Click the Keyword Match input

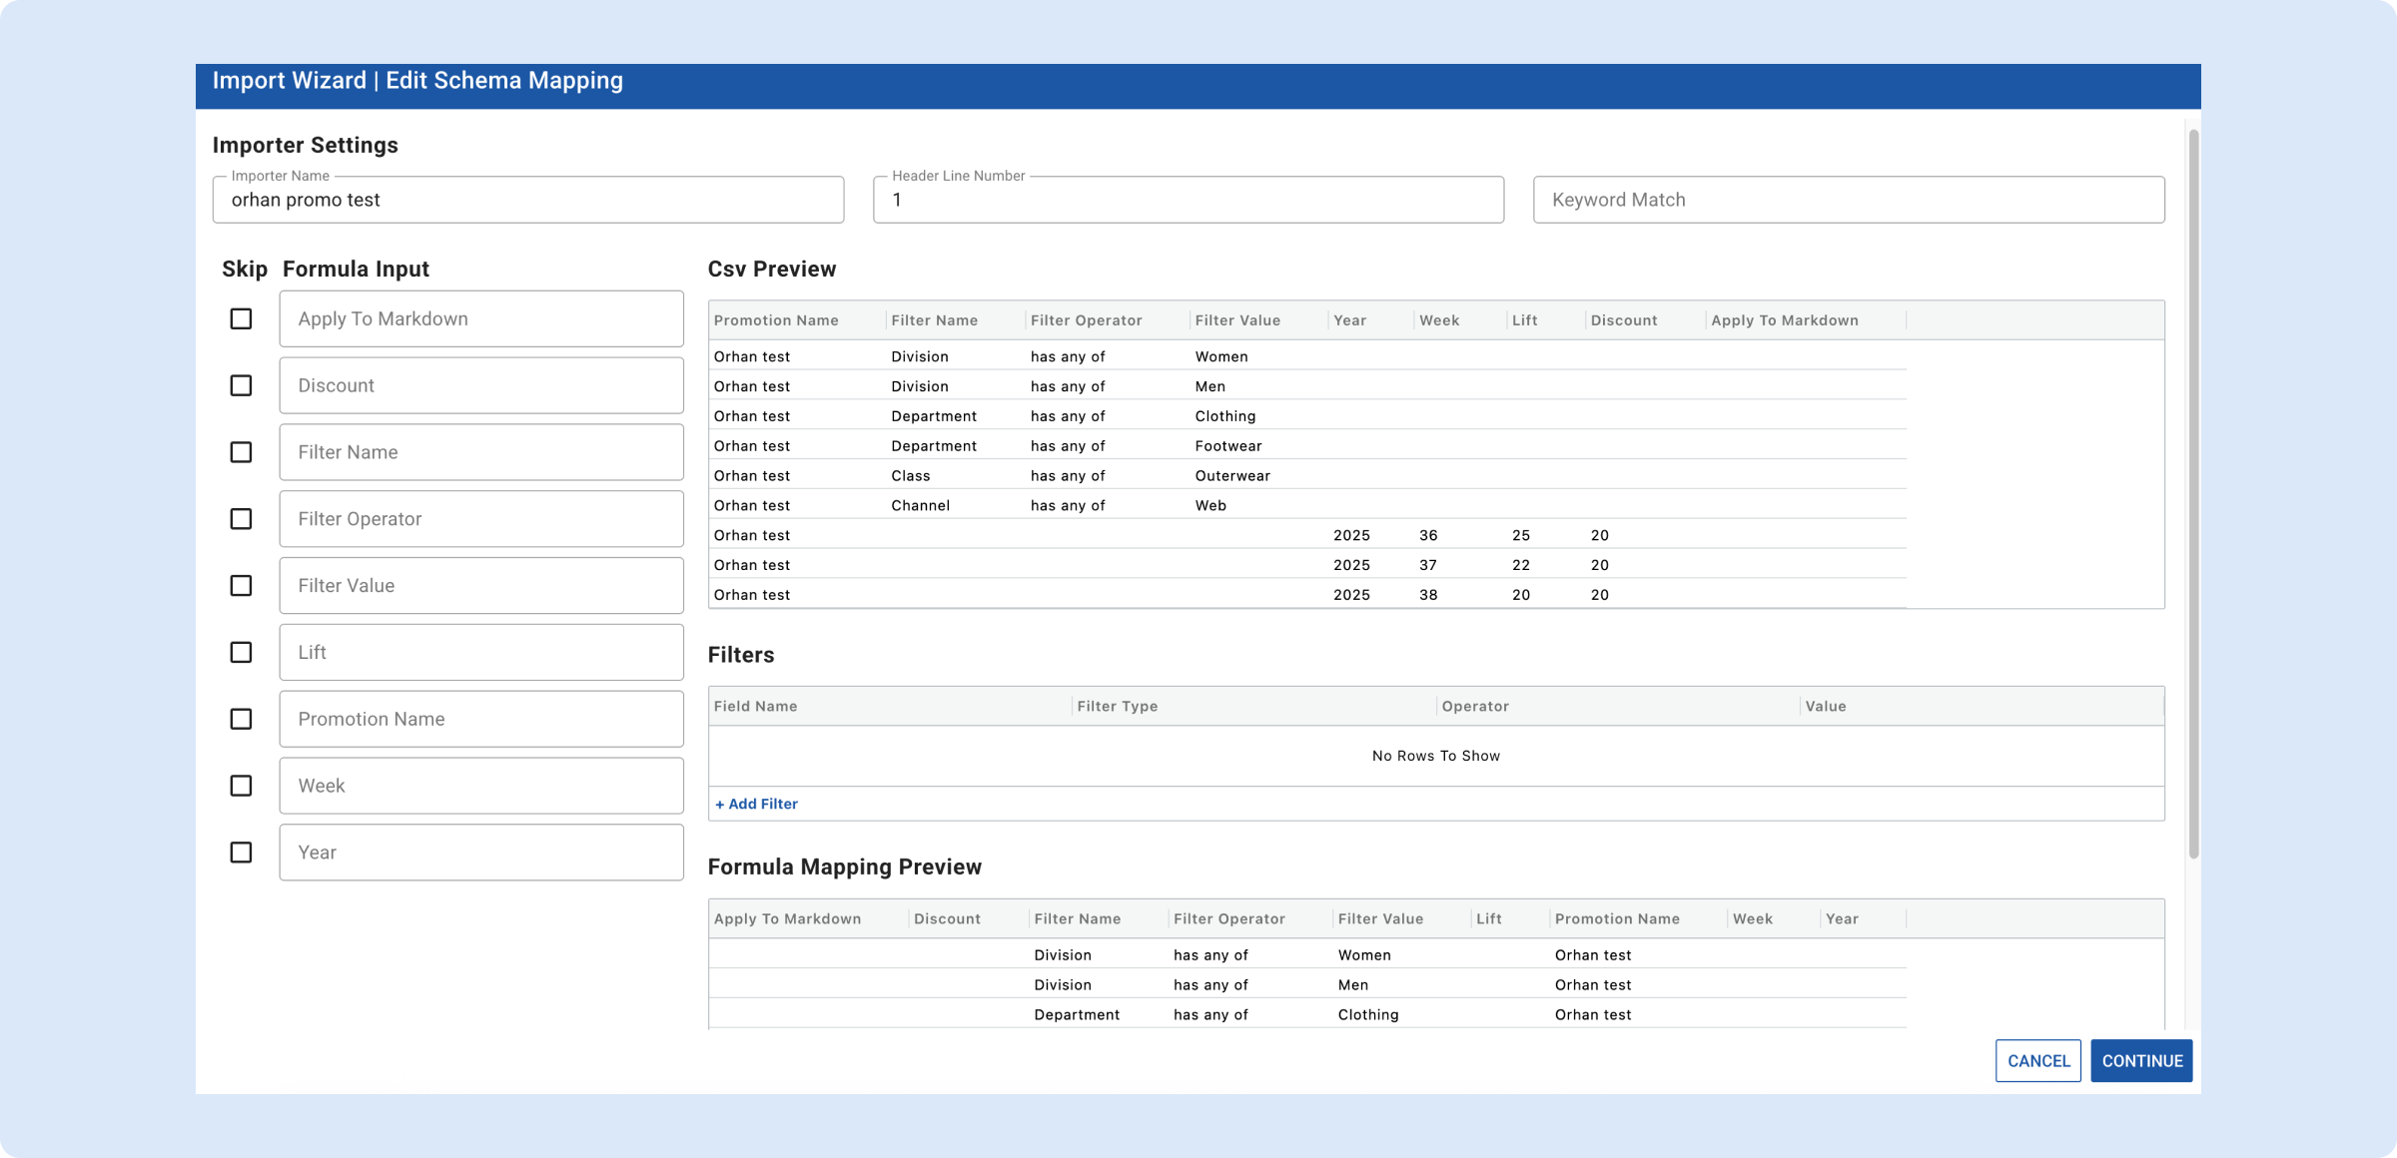tap(1849, 200)
